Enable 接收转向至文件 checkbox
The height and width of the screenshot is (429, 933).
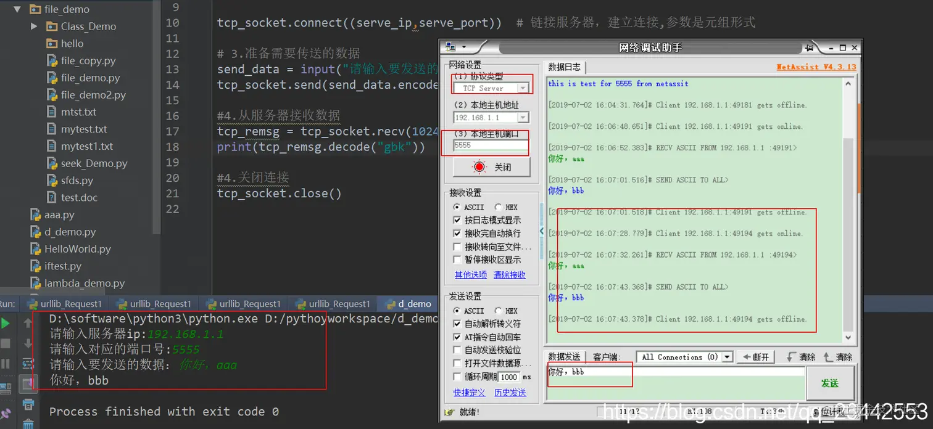[457, 247]
